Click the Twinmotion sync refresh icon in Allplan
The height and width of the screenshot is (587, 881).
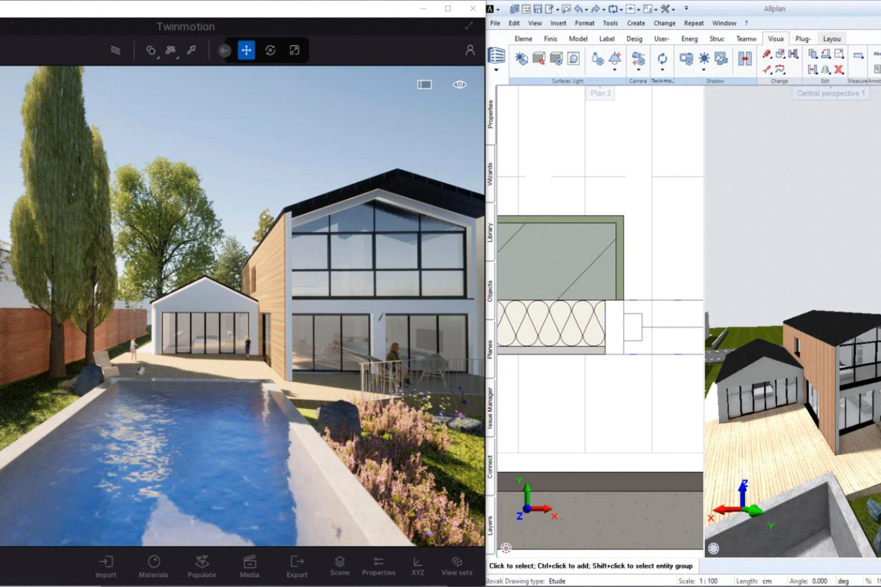tap(662, 59)
